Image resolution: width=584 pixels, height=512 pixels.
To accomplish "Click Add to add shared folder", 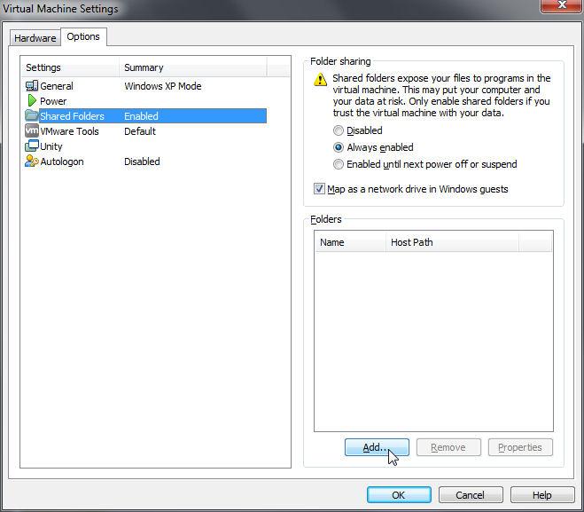I will [x=377, y=447].
